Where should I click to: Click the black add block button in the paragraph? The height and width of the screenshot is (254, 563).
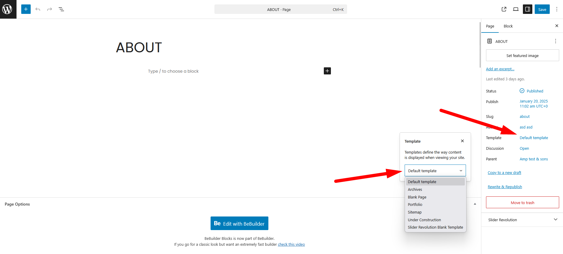coord(327,71)
